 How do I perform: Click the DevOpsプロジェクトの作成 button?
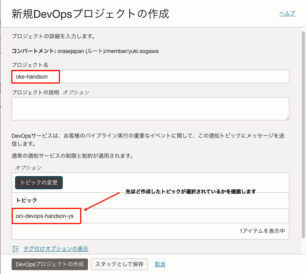tap(50, 264)
